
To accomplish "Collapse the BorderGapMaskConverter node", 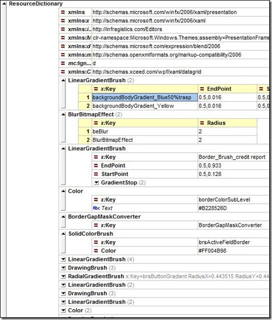I will 63,217.
